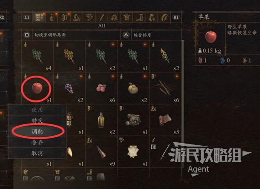Choose 使用 in the context menu
The width and height of the screenshot is (260, 189).
pyautogui.click(x=37, y=110)
